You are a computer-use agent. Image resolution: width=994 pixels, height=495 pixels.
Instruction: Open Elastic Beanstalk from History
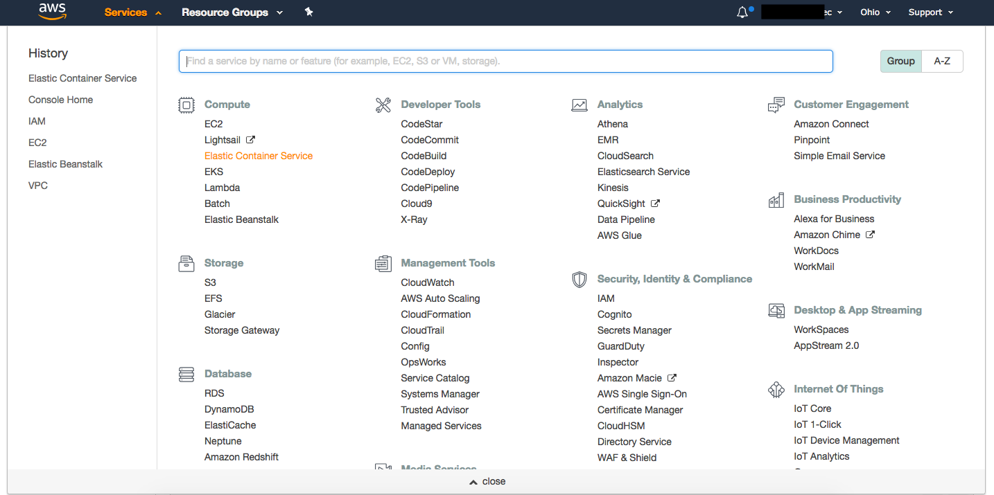pyautogui.click(x=65, y=164)
